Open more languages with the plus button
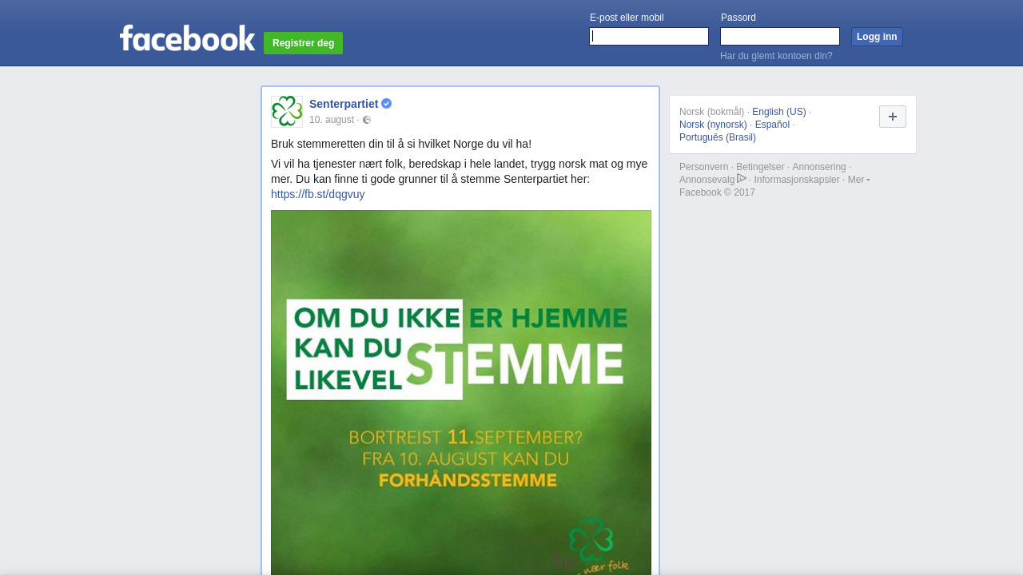The width and height of the screenshot is (1023, 575). (893, 117)
